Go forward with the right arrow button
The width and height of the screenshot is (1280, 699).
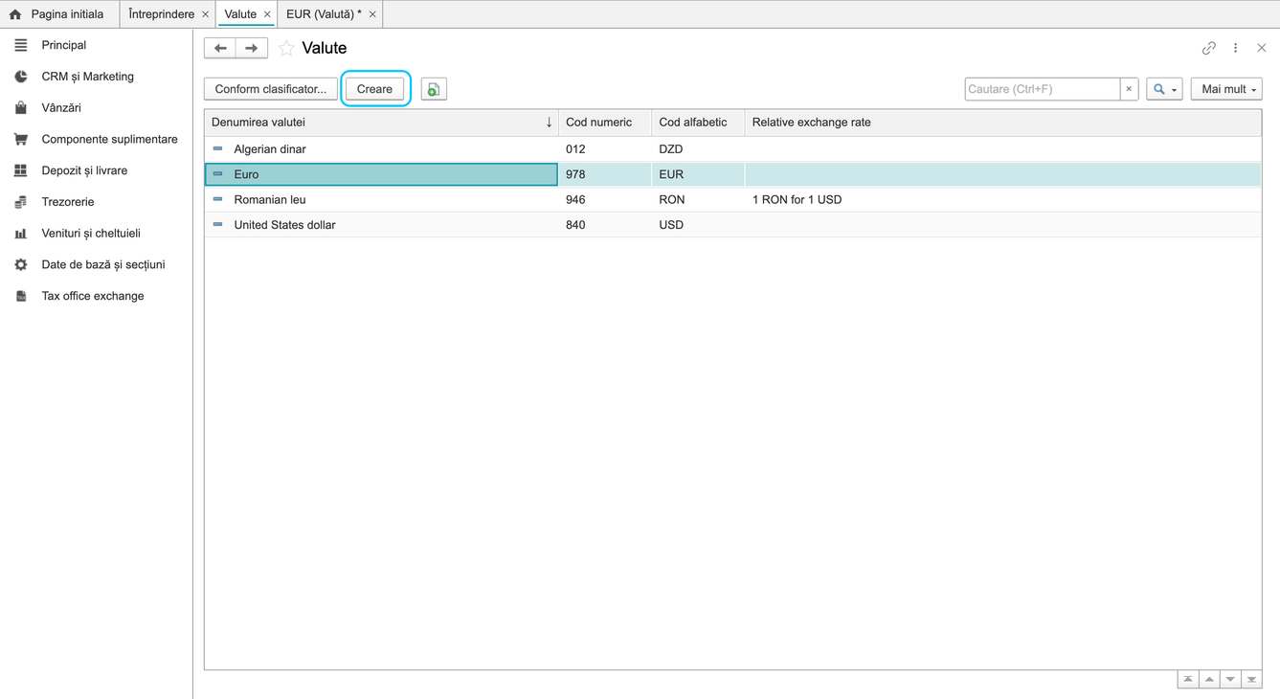coord(252,48)
